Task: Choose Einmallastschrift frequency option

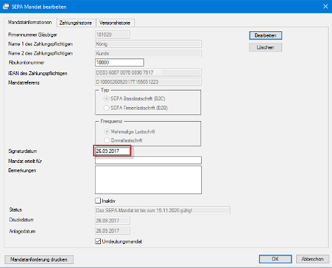Action: tap(107, 140)
